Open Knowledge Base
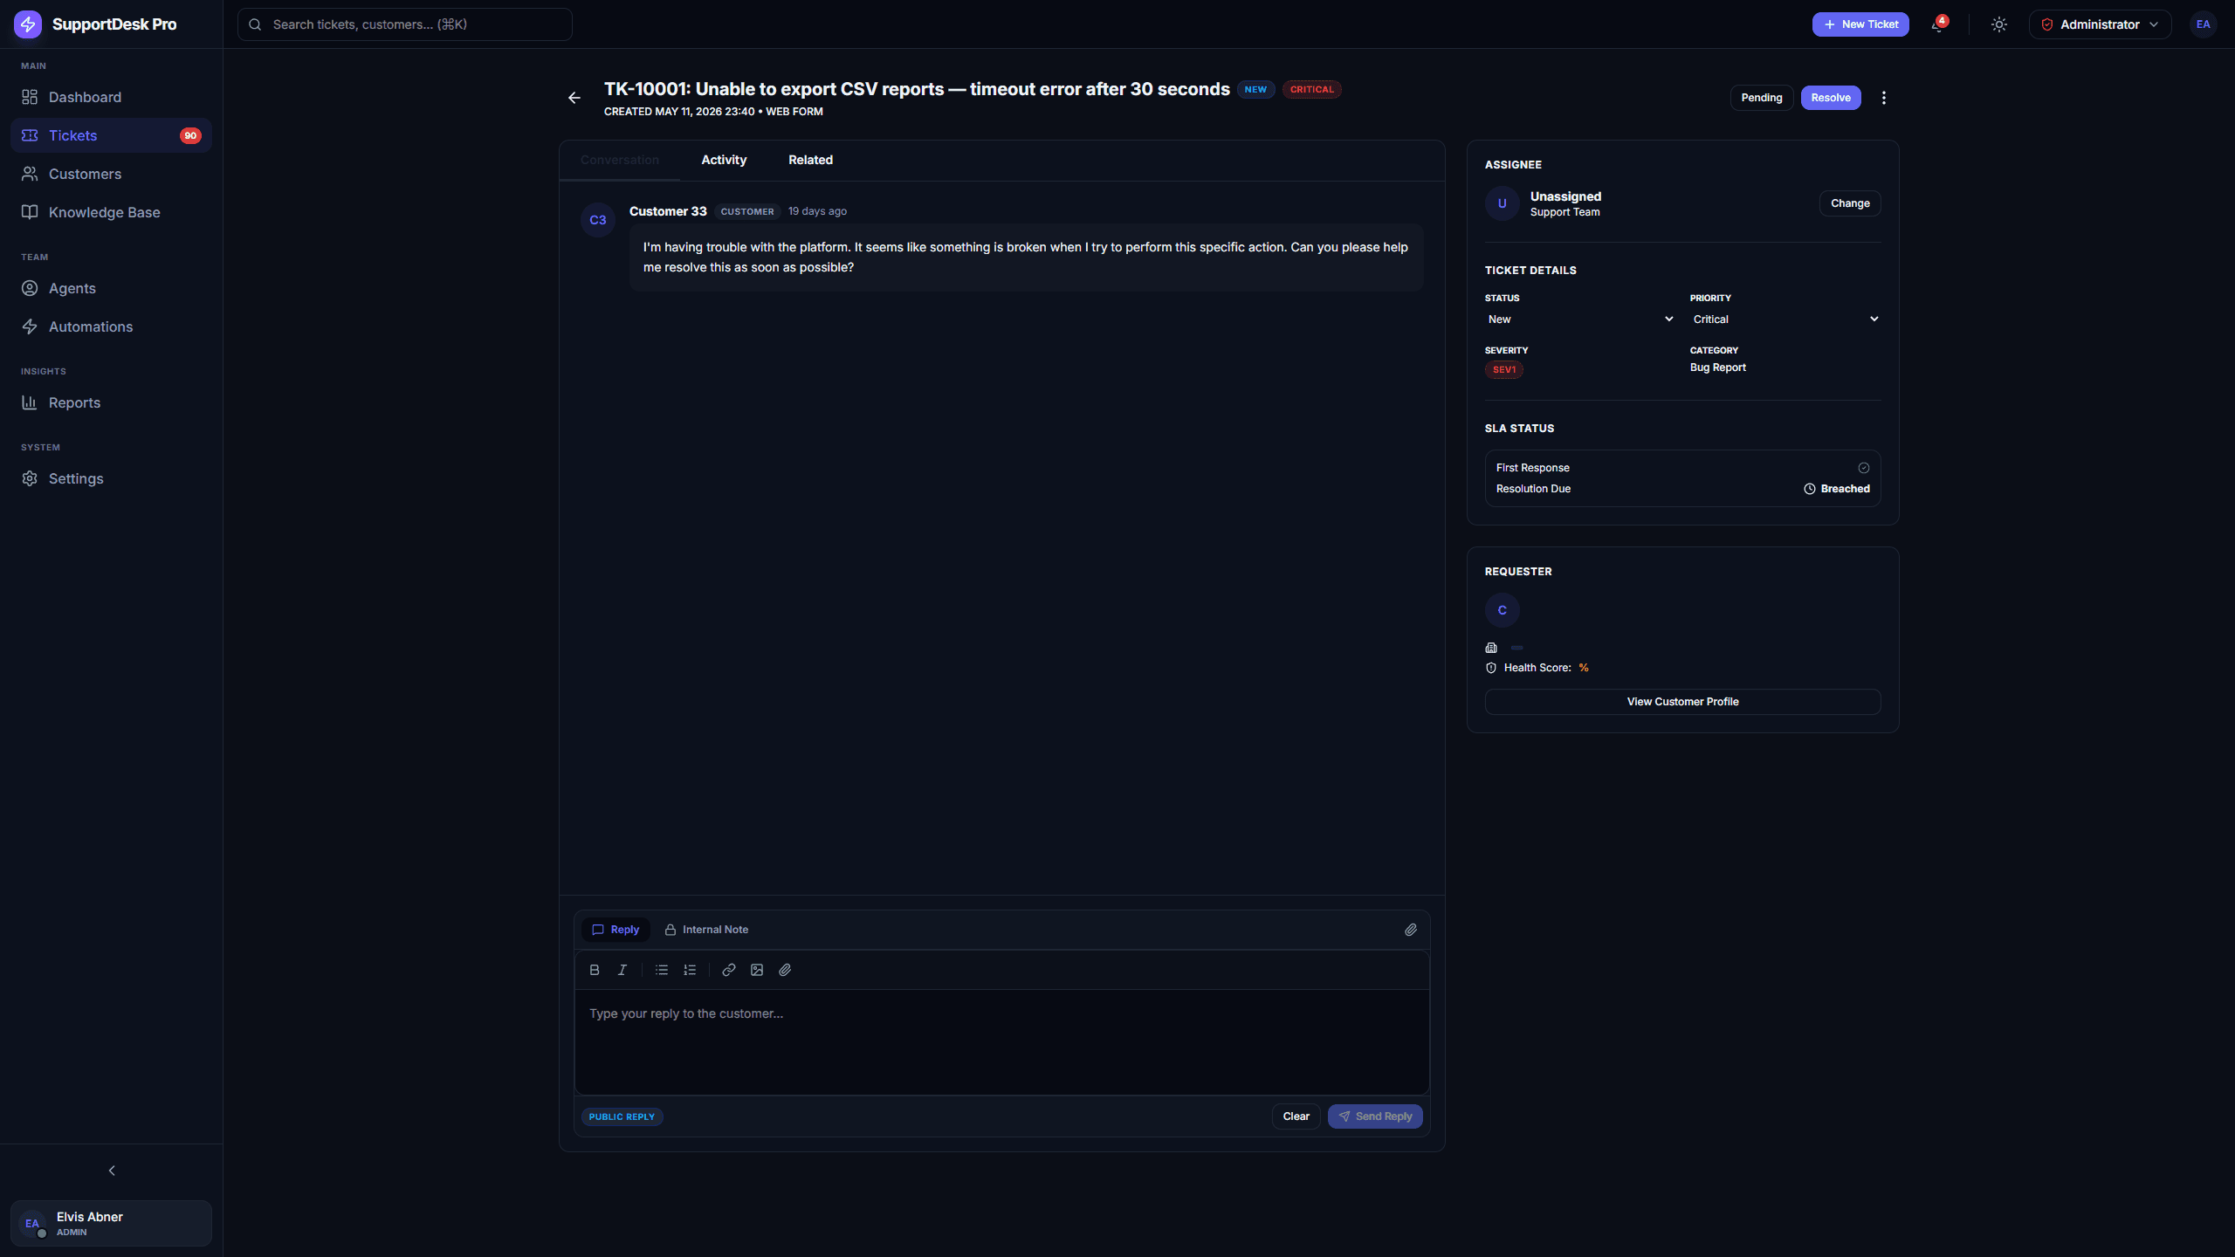This screenshot has width=2235, height=1257. click(x=111, y=212)
